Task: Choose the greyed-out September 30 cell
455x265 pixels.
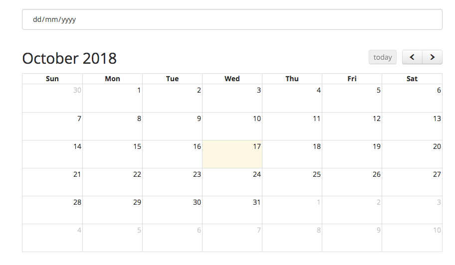Action: (52, 98)
